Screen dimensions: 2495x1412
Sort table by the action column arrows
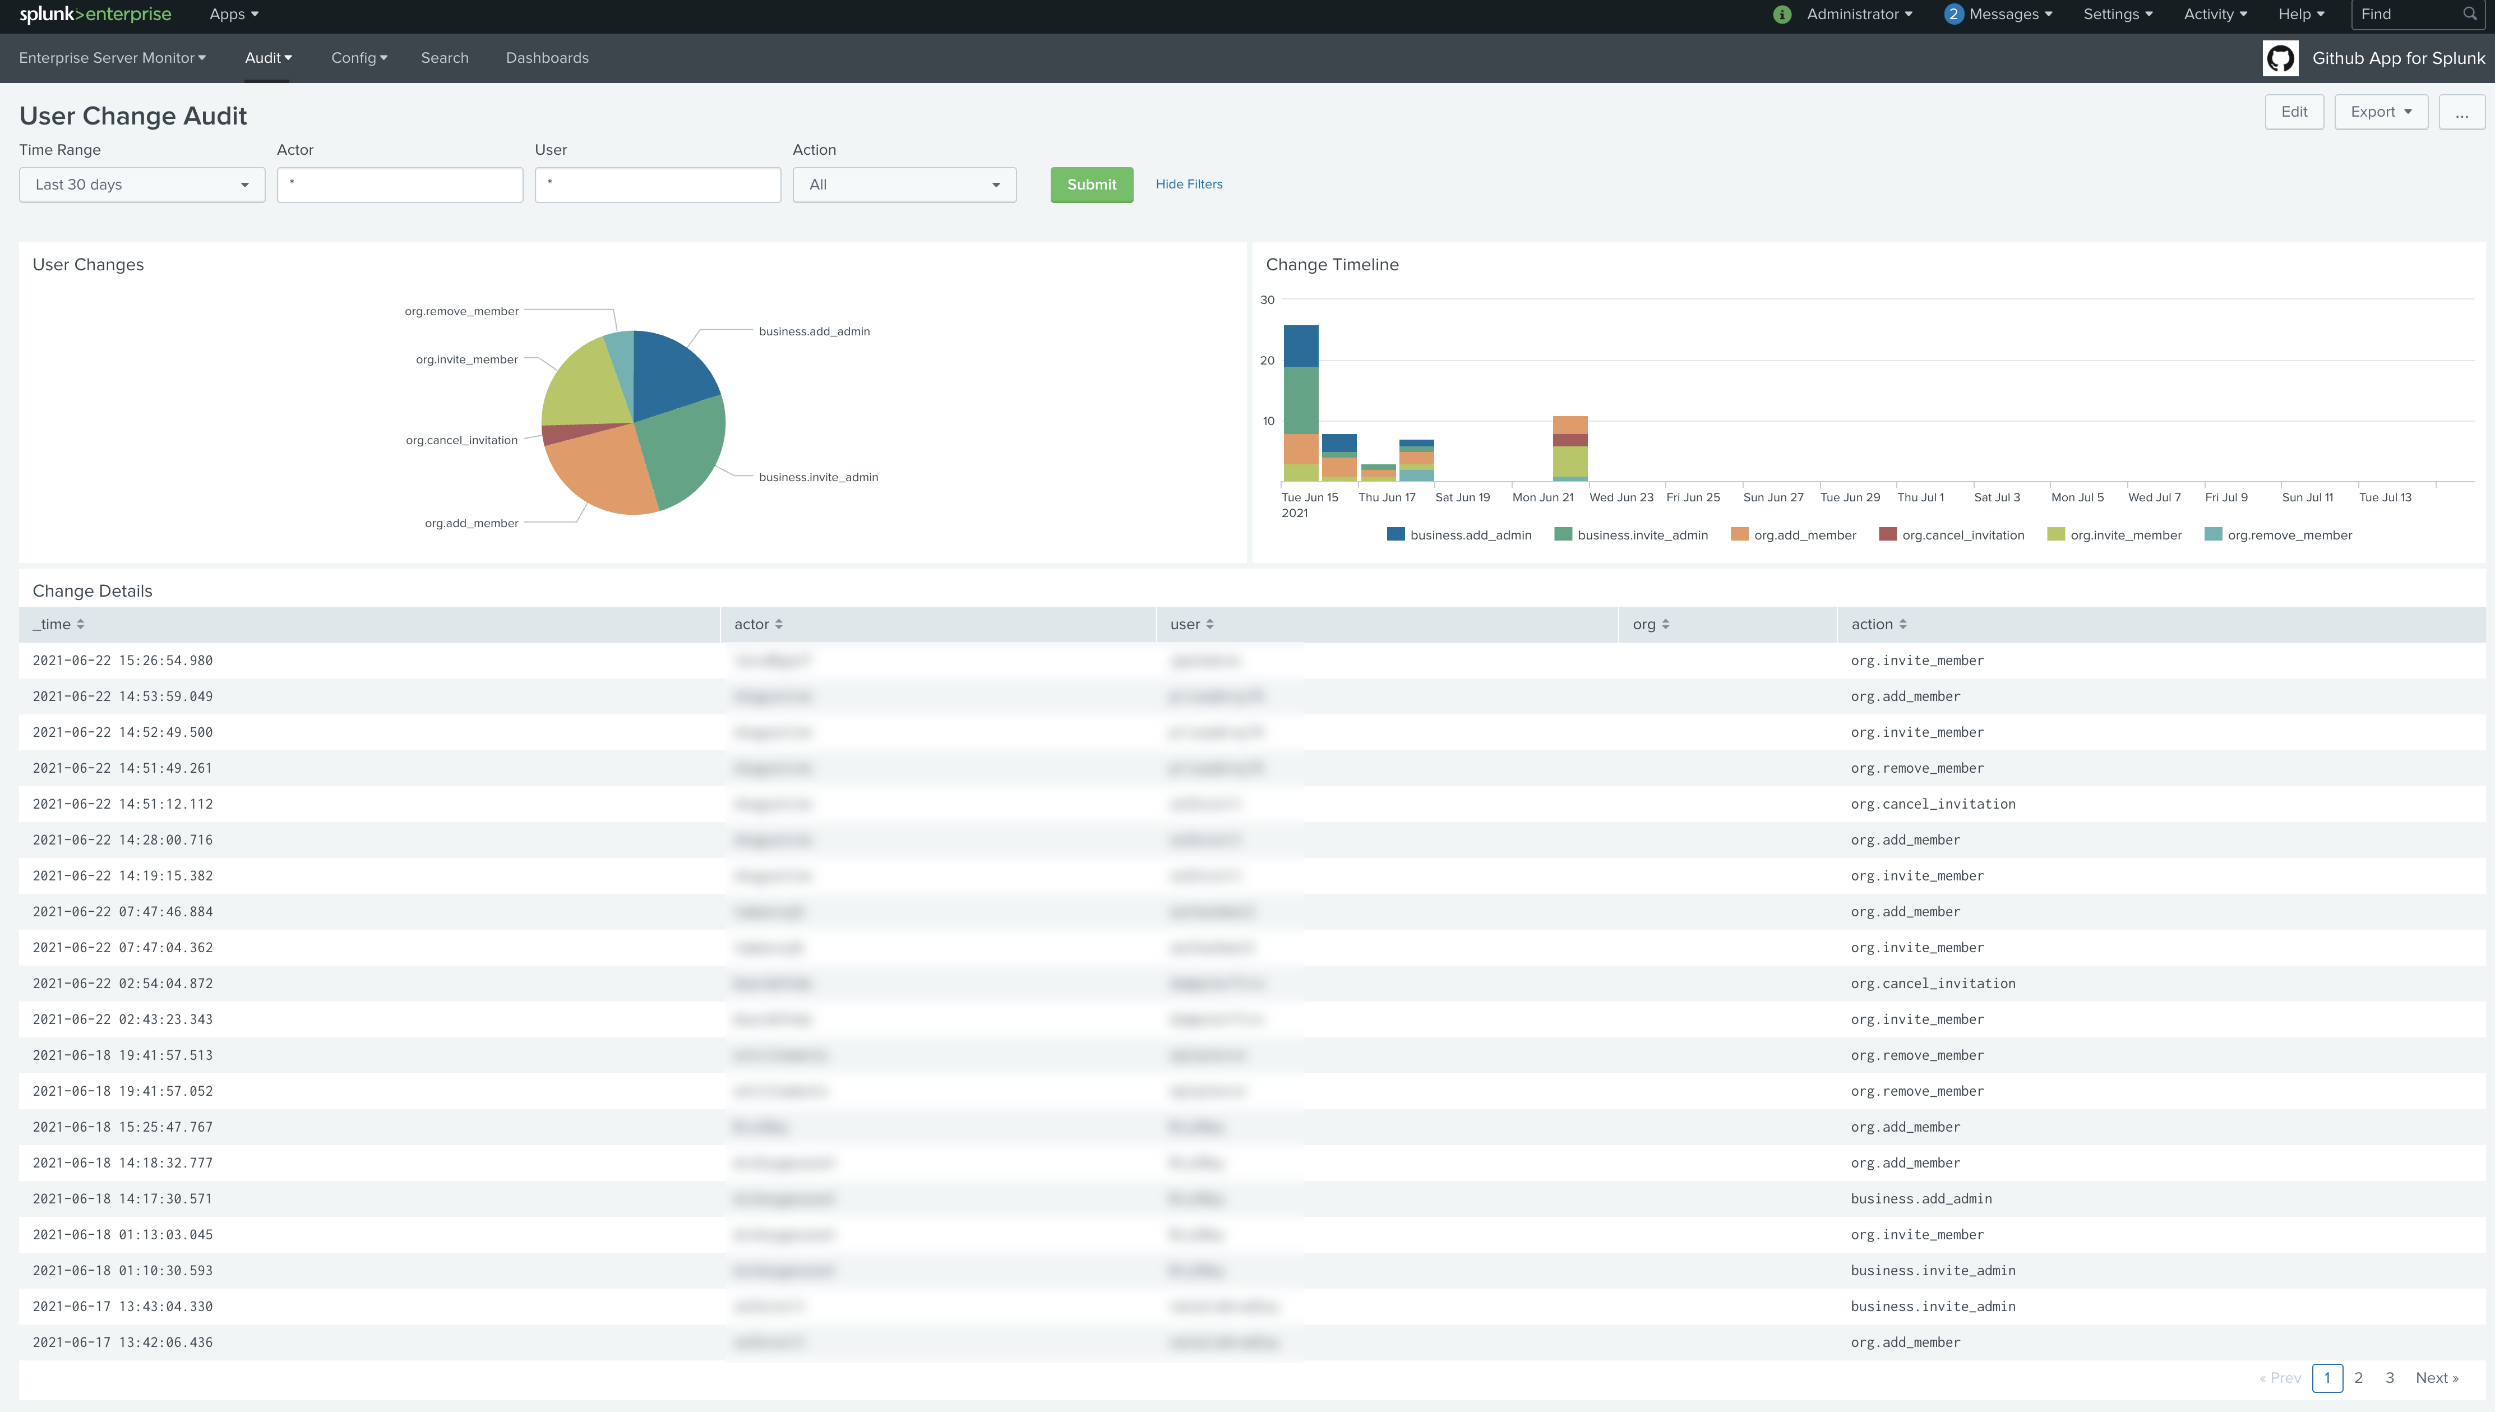pyautogui.click(x=1903, y=625)
